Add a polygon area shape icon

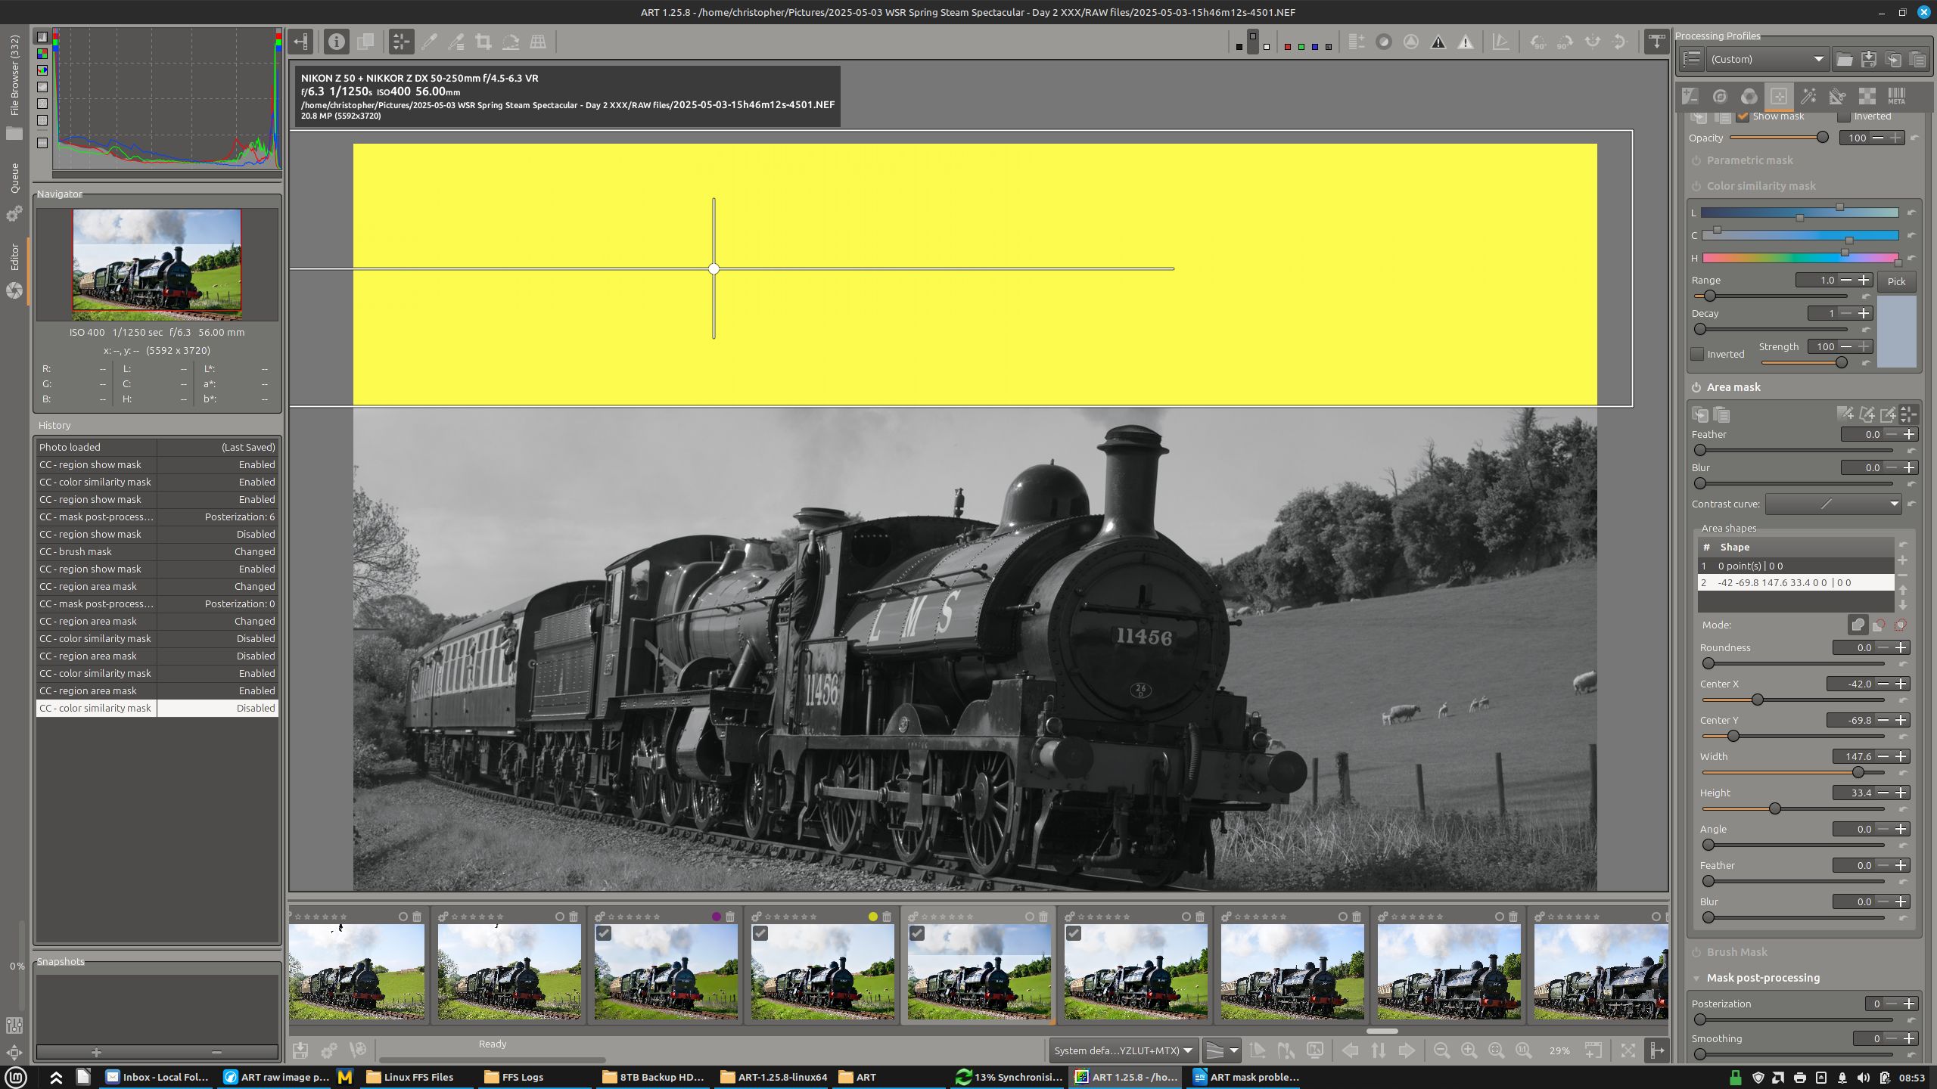click(1867, 414)
